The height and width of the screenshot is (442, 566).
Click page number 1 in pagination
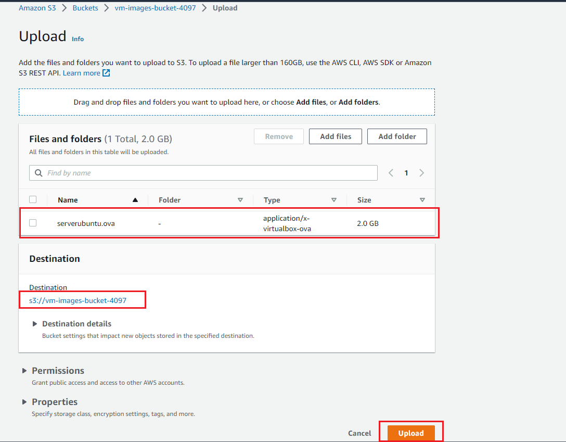[x=406, y=172]
